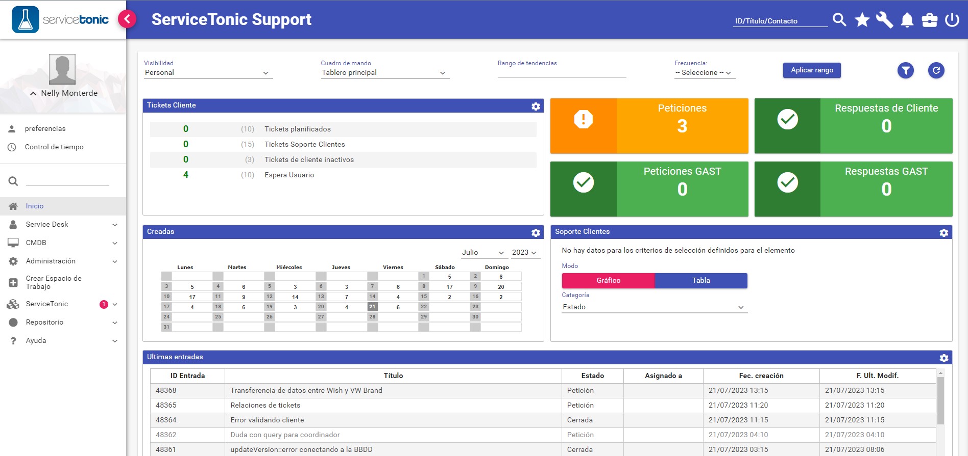Collapse sidebar with pink arrow button

point(127,19)
